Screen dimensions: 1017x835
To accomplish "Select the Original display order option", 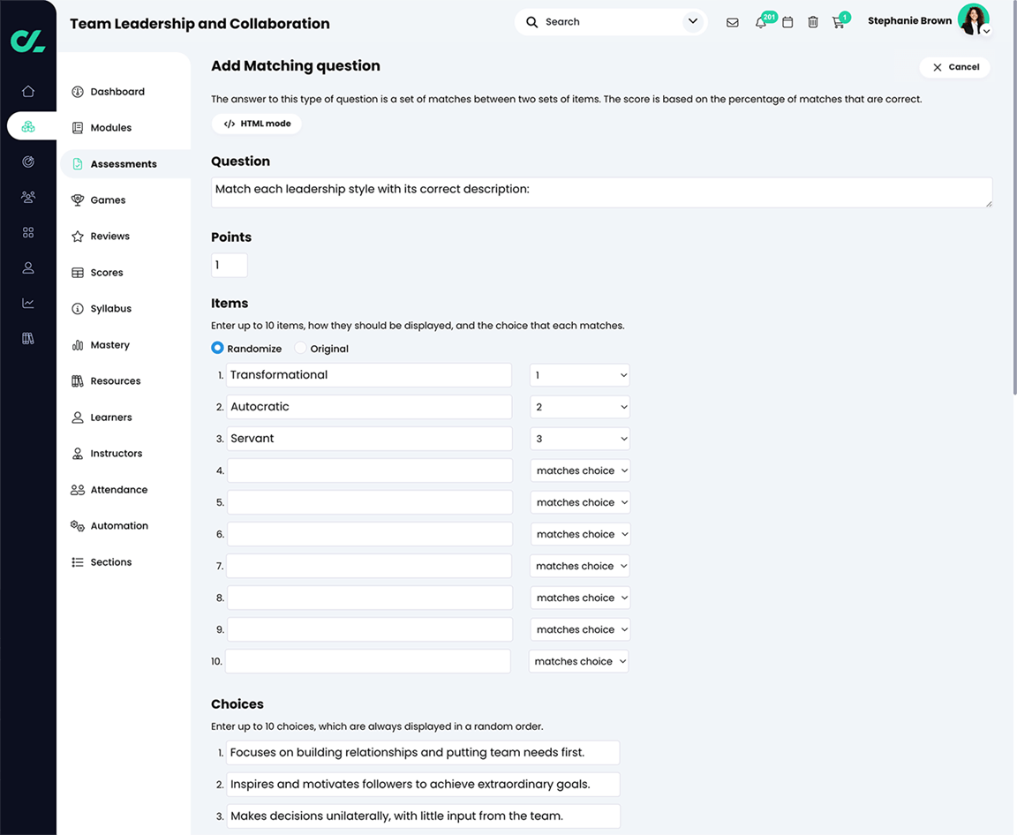I will coord(300,348).
